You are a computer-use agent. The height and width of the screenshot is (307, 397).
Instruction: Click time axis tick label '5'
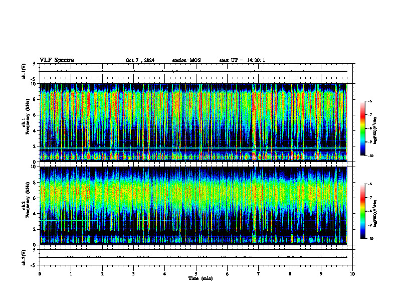(x=196, y=274)
